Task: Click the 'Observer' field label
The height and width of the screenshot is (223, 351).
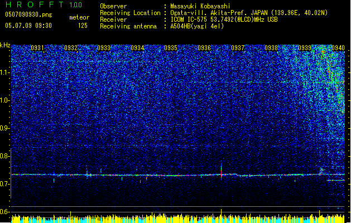Action: [113, 6]
